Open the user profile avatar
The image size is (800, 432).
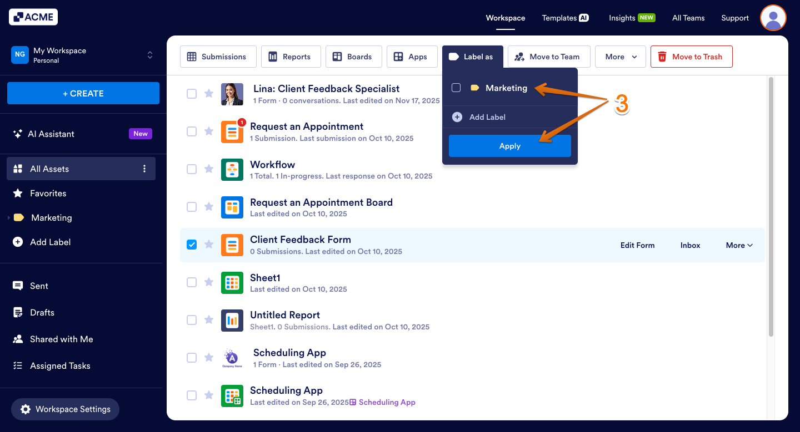click(773, 18)
